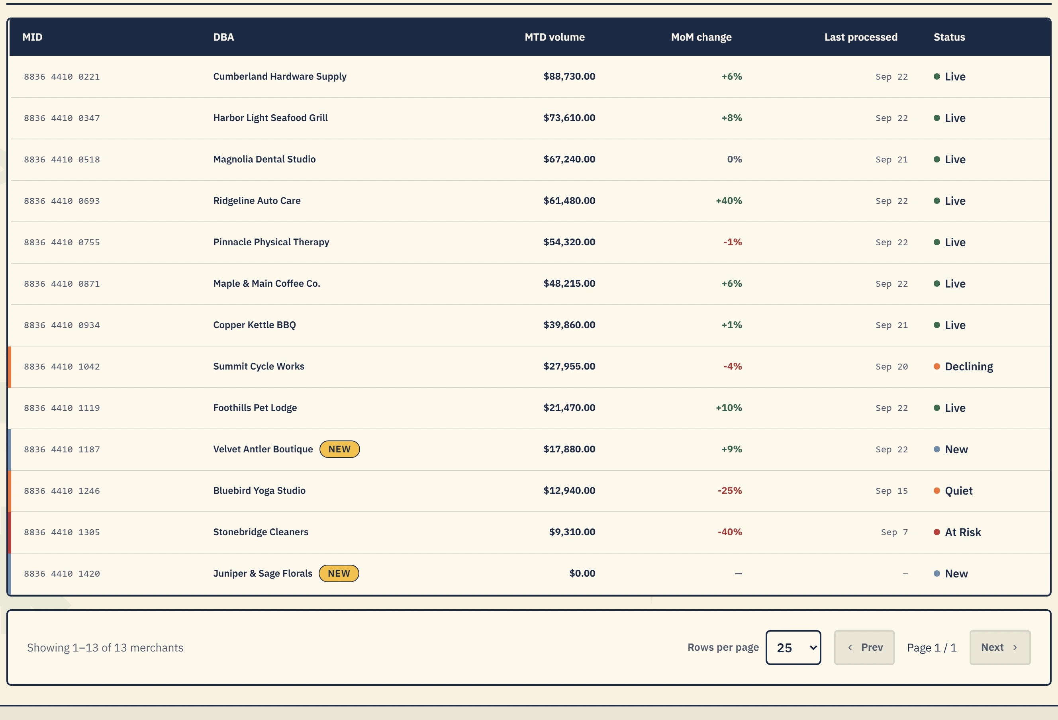The width and height of the screenshot is (1058, 720).
Task: Sort by MTD volume column header
Action: [x=554, y=37]
